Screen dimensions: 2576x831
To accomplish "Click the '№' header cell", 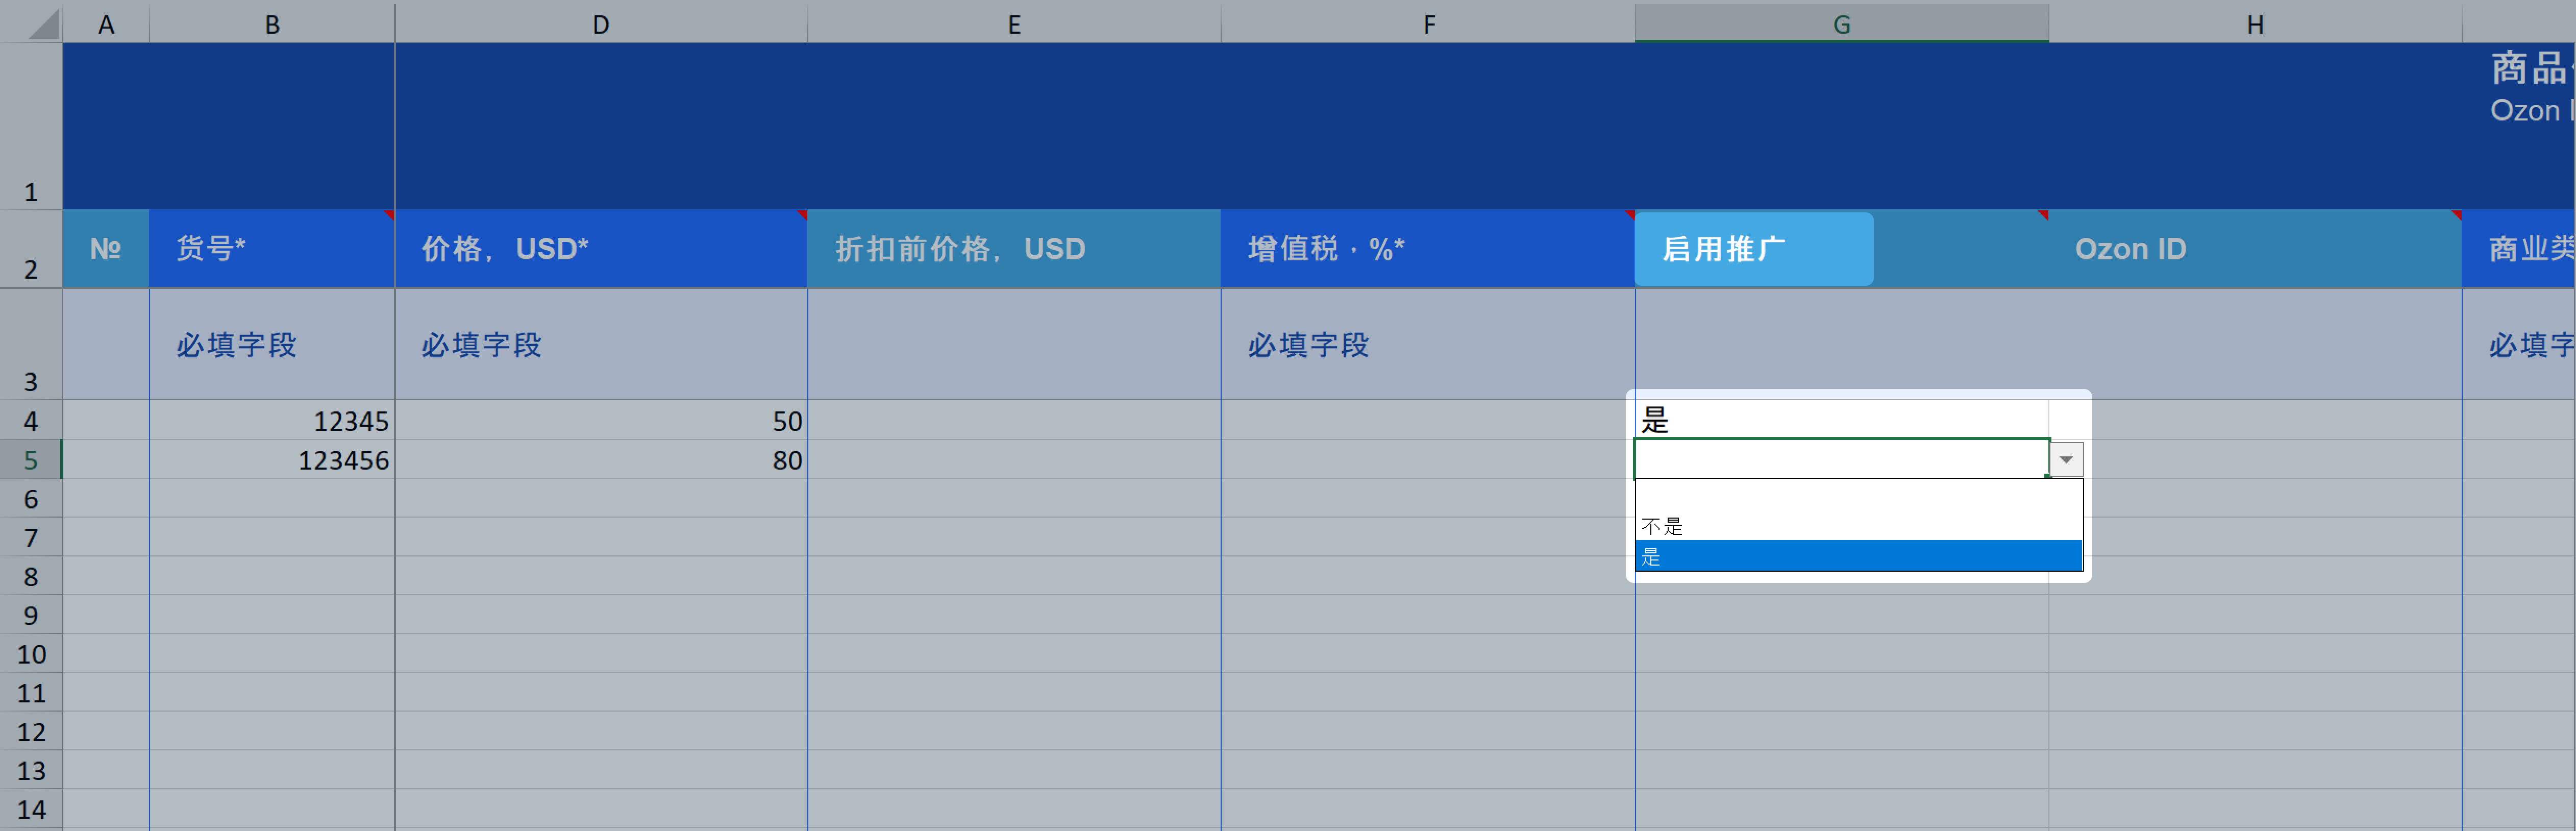I will (106, 249).
